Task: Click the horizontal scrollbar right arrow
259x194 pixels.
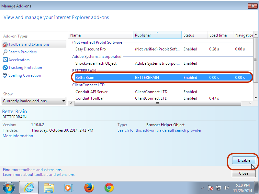Action: click(x=250, y=103)
